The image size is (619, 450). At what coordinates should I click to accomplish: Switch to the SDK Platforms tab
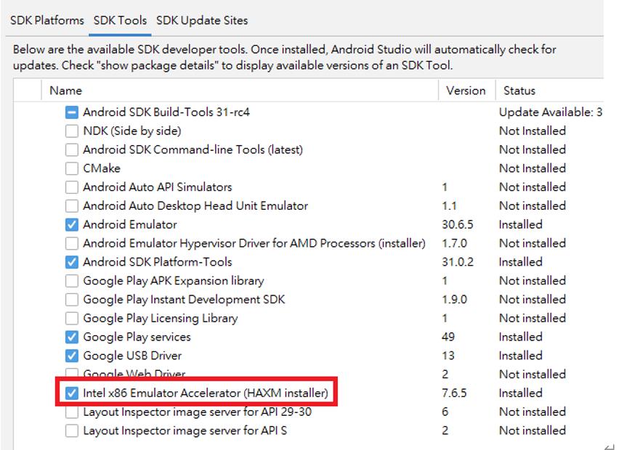[47, 20]
